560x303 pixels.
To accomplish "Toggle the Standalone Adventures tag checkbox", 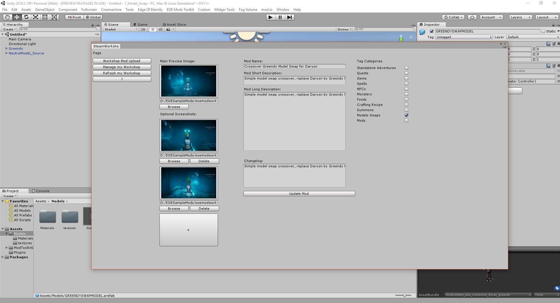I will [x=406, y=68].
